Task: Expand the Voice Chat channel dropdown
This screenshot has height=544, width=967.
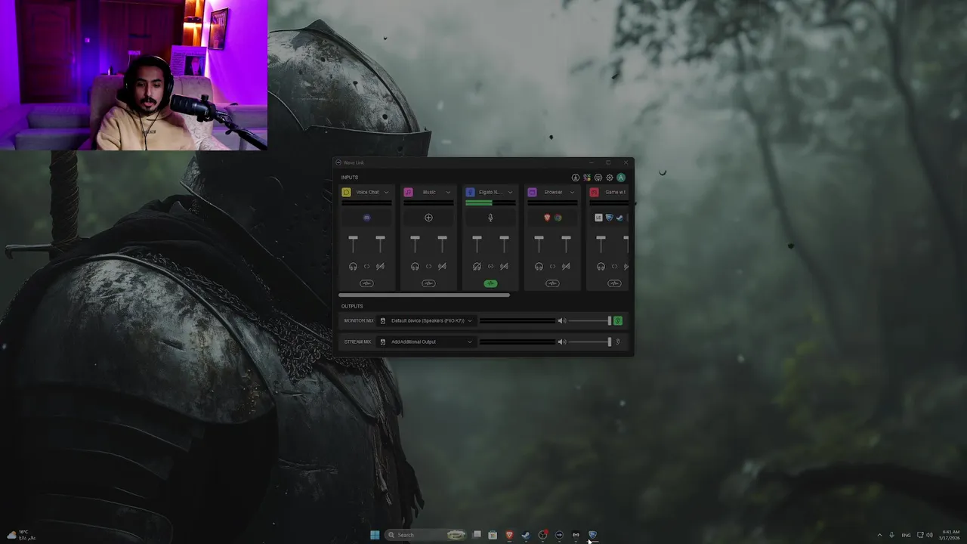Action: (386, 192)
